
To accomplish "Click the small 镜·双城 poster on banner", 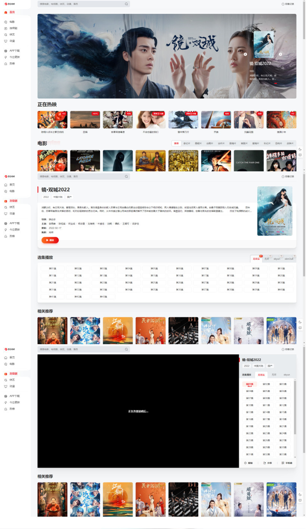I will 263,45.
